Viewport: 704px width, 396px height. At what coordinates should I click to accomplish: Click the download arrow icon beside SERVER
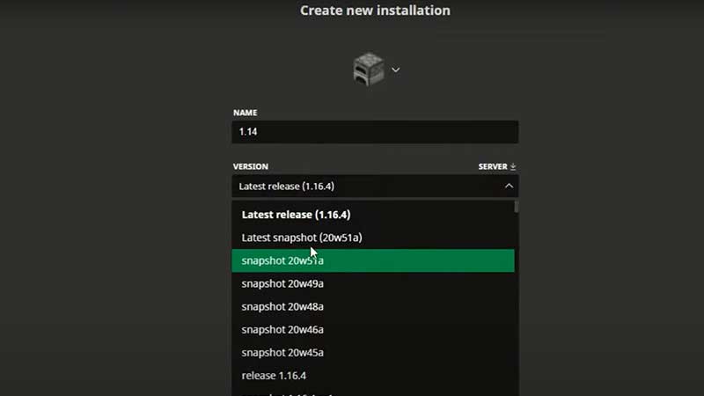coord(513,166)
